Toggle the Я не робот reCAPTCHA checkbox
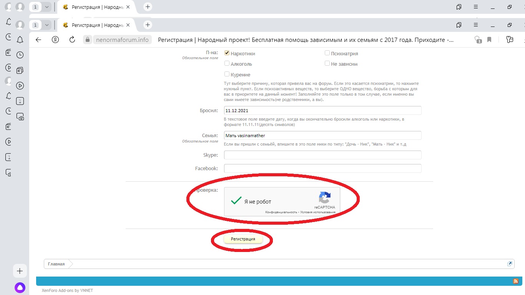Image resolution: width=525 pixels, height=295 pixels. [x=236, y=201]
